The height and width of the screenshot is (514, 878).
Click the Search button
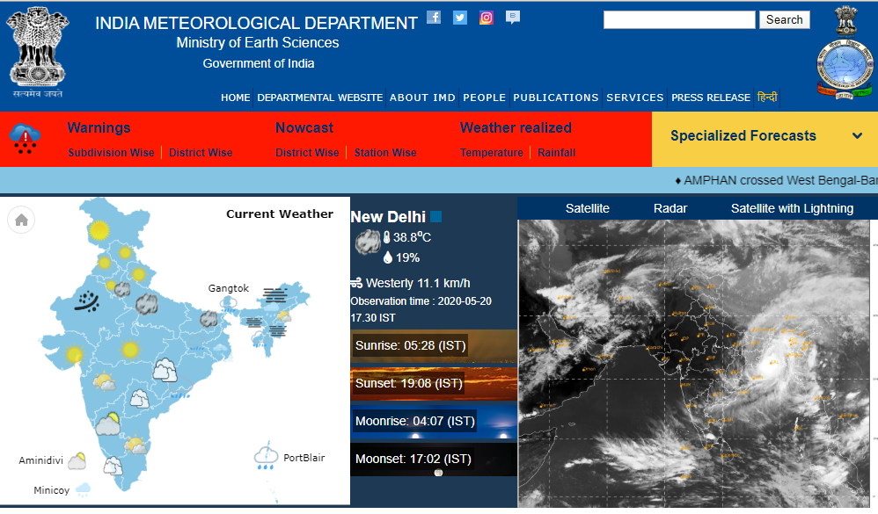785,19
